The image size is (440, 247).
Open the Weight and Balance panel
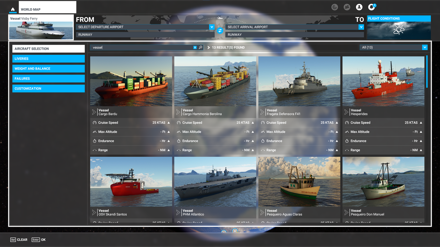48,68
